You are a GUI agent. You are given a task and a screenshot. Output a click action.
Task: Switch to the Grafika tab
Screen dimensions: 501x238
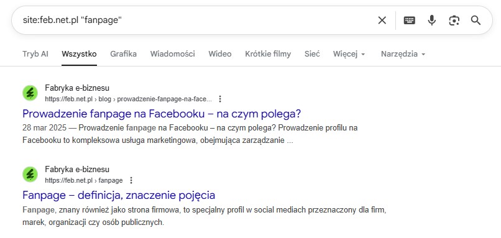(123, 54)
